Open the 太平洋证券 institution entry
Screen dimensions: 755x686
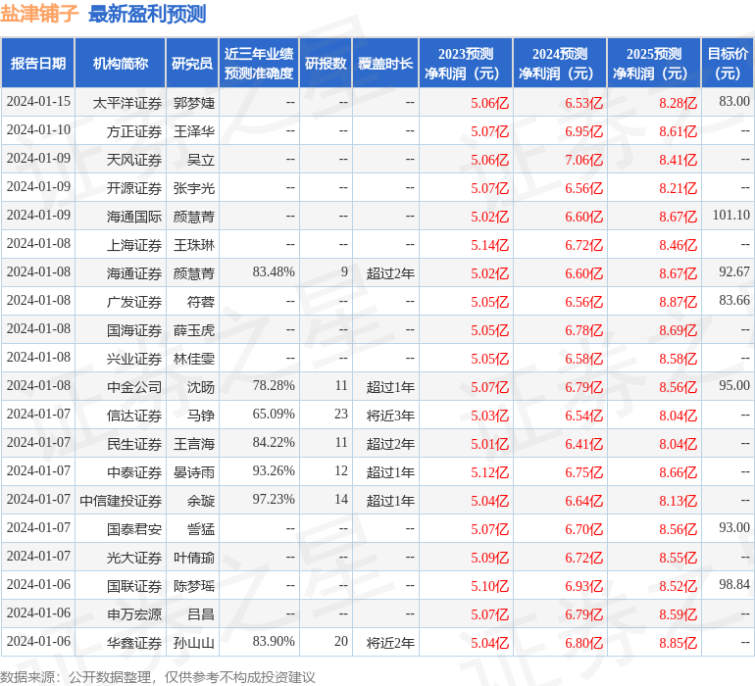[126, 102]
